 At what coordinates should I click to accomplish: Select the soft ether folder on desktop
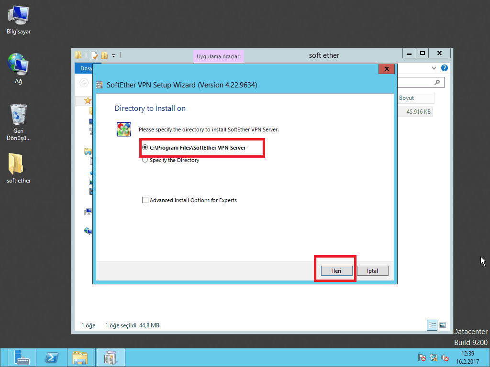[19, 168]
